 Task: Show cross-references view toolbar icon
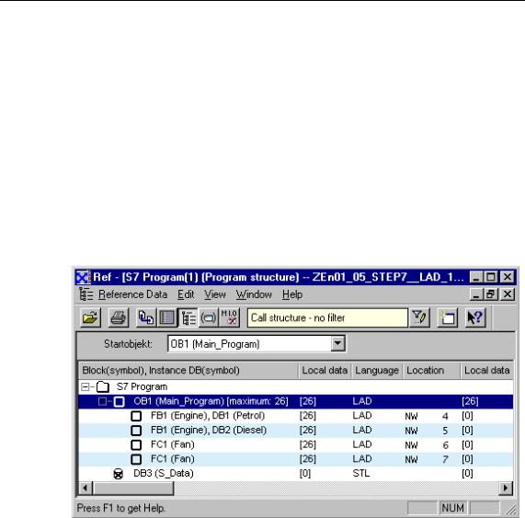tap(146, 317)
